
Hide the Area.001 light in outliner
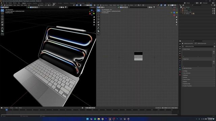coord(213,10)
